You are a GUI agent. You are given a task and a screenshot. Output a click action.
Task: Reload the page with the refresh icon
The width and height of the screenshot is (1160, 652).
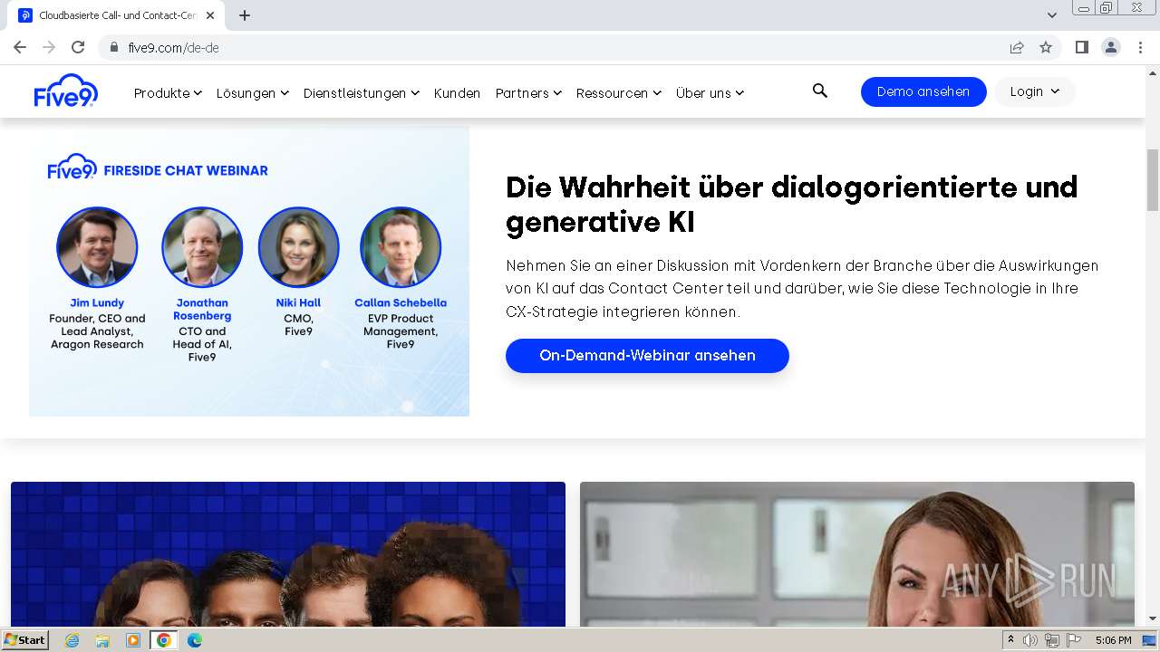pyautogui.click(x=78, y=47)
